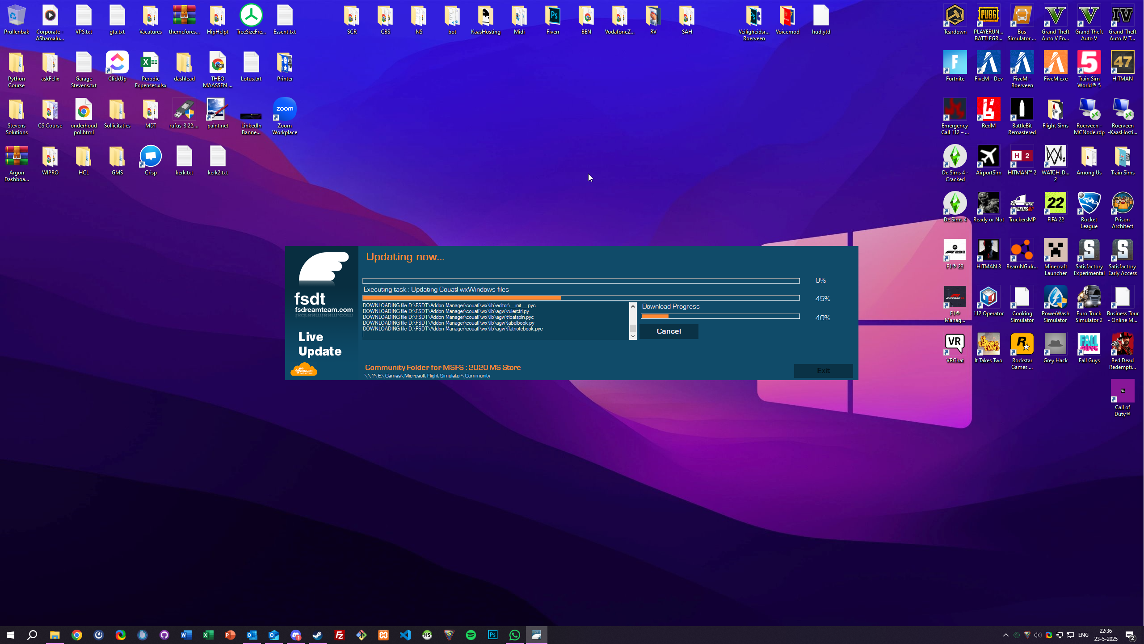Viewport: 1144px width, 644px height.
Task: Open Visual Studio Code in taskbar
Action: click(405, 635)
